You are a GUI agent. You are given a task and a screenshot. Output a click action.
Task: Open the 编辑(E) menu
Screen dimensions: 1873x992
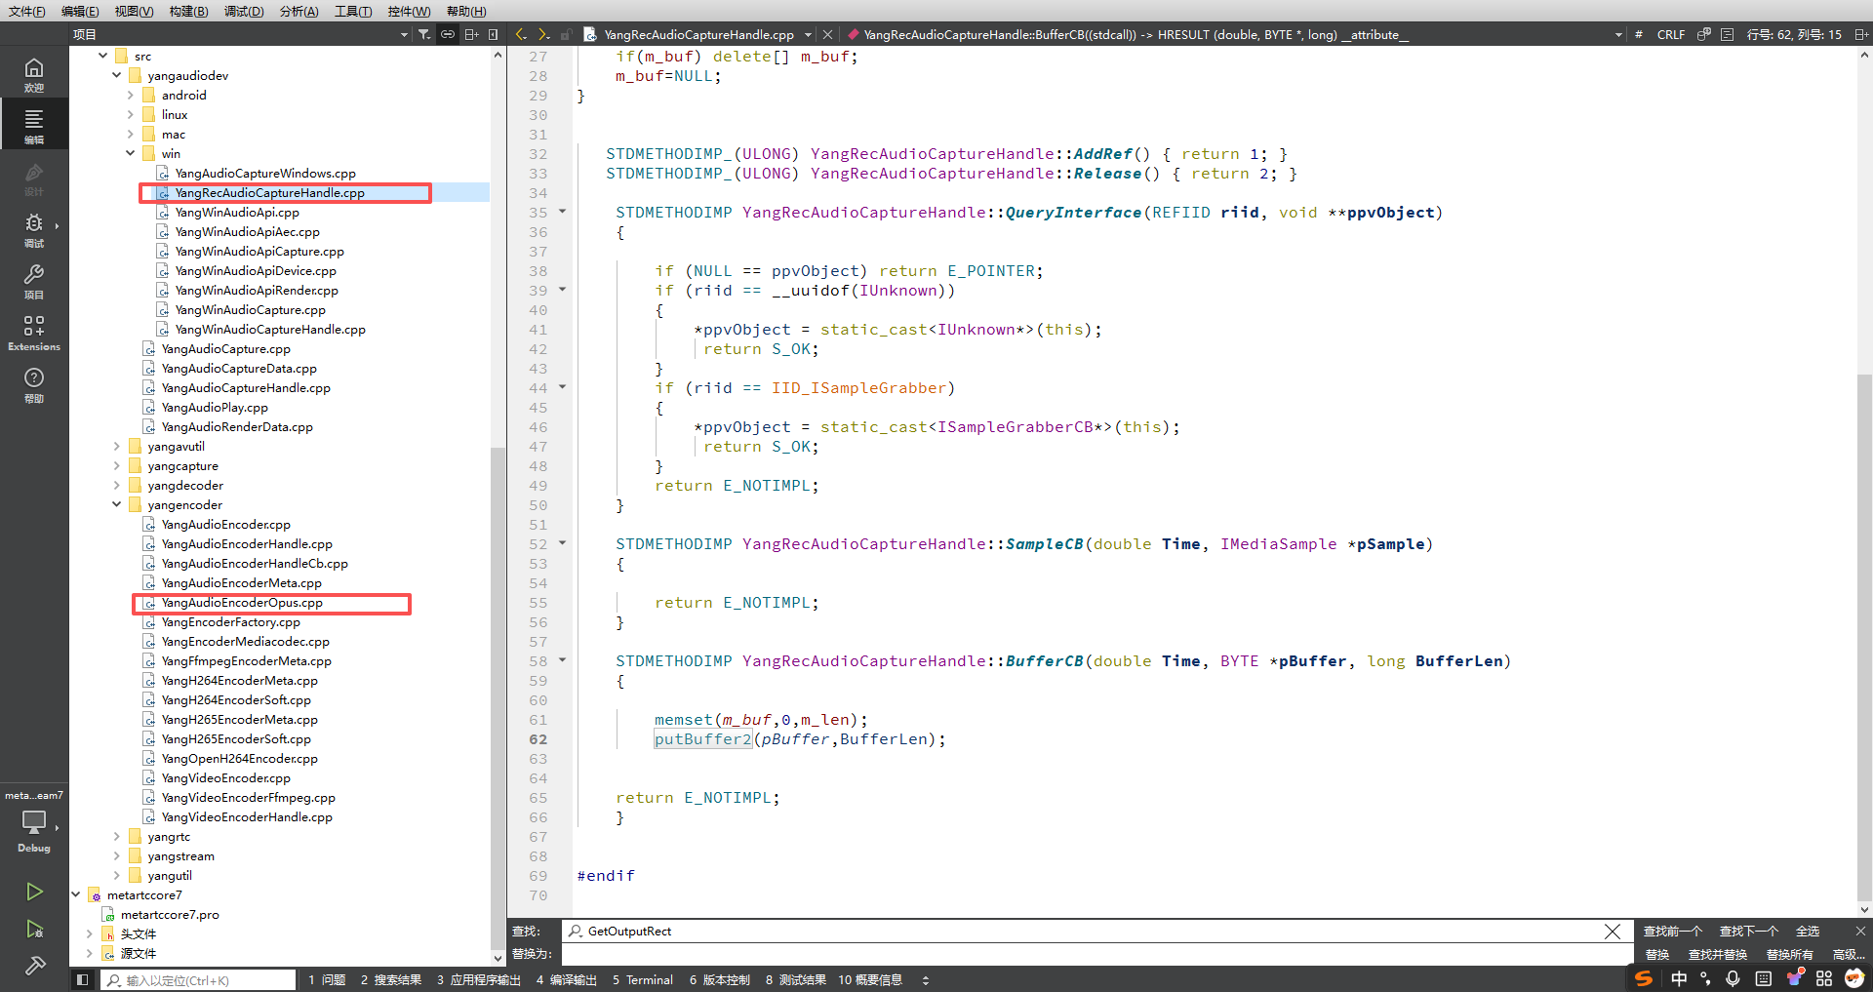pos(80,11)
